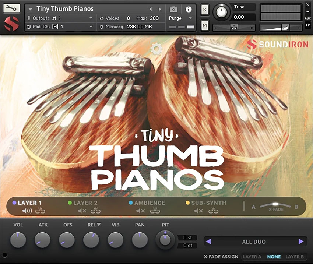Image resolution: width=313 pixels, height=264 pixels.
Task: Click the Tune knob
Action: coord(221,12)
